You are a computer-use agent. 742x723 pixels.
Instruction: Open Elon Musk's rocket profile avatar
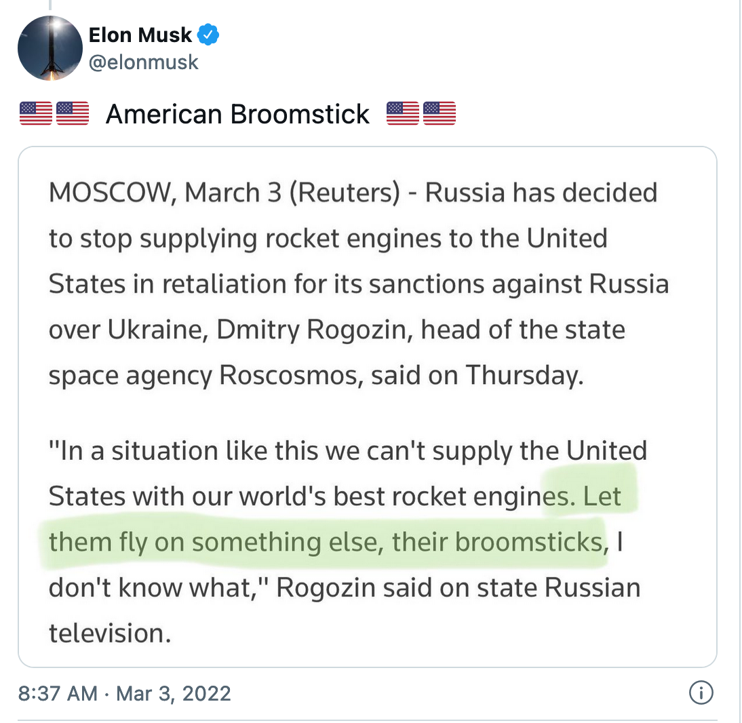(50, 49)
